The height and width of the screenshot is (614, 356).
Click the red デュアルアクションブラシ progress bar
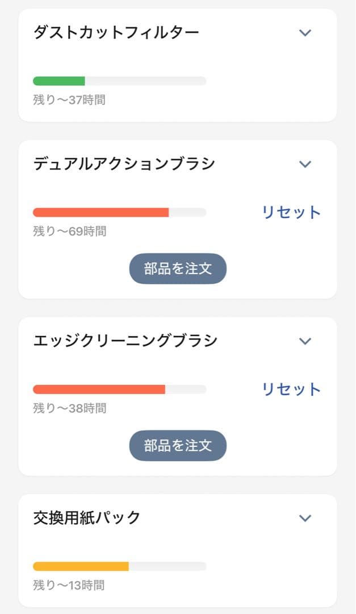(102, 212)
